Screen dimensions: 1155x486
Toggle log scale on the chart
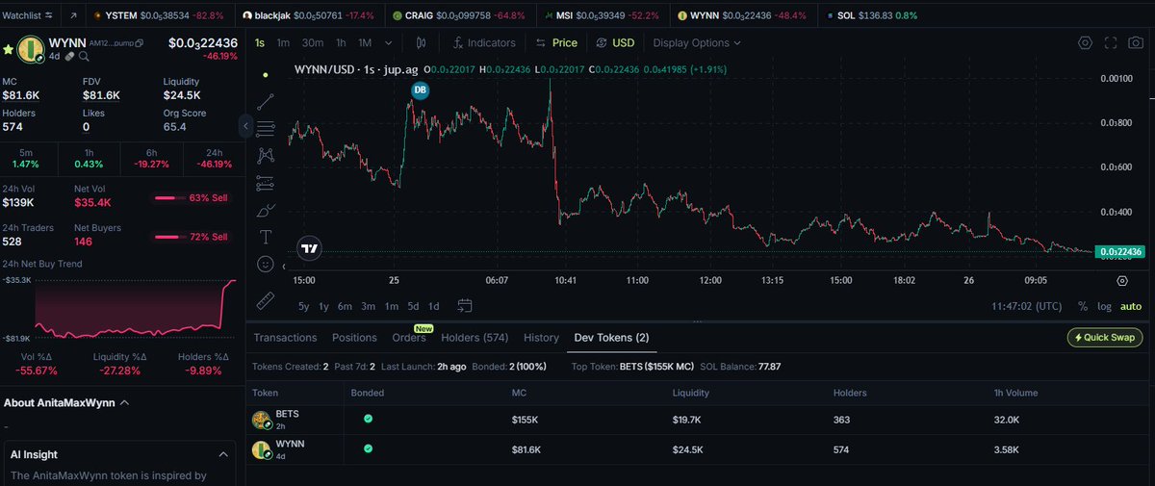[1104, 306]
